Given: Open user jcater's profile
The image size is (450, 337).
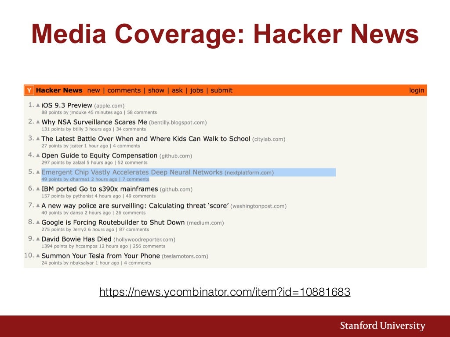Looking at the screenshot, I should tap(76, 146).
